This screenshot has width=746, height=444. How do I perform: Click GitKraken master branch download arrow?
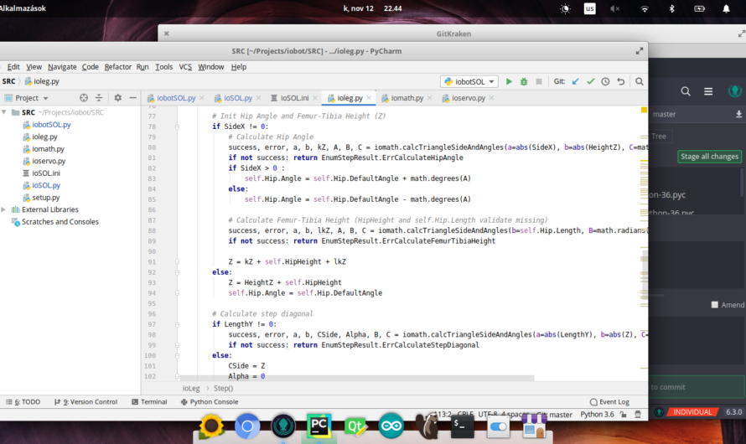tap(738, 114)
